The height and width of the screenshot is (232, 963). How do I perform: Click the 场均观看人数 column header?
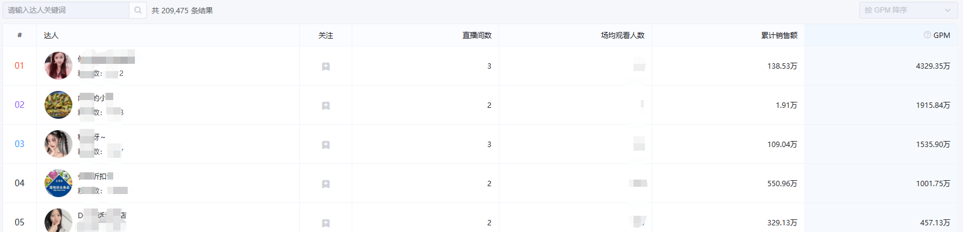623,36
